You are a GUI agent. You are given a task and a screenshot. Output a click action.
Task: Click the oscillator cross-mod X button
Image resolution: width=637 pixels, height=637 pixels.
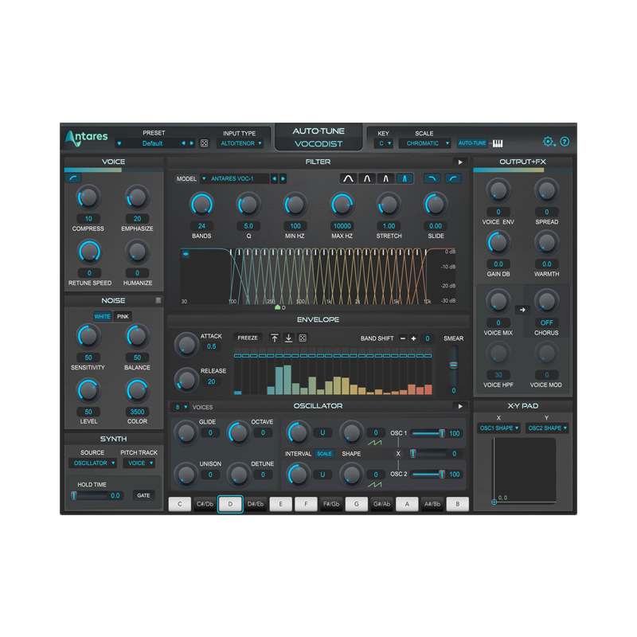(398, 454)
